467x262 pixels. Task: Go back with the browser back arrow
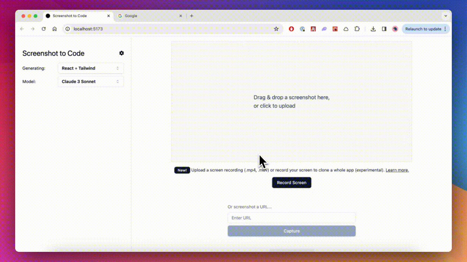(22, 29)
